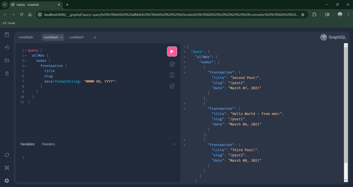Collapse the variables editor with the chevron
353x187 pixels.
[174, 144]
